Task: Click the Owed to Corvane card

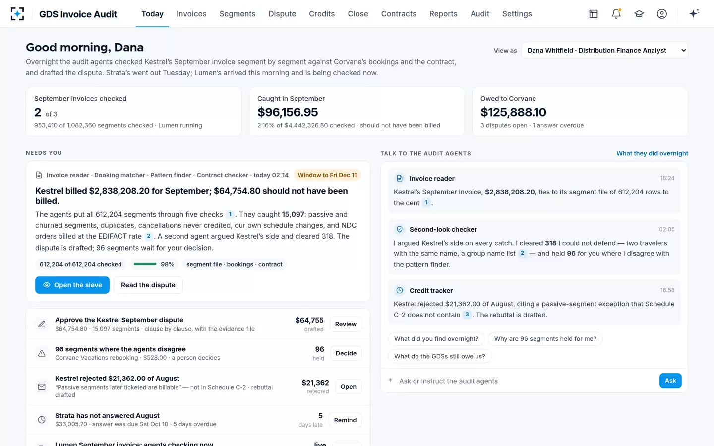Action: pos(580,111)
